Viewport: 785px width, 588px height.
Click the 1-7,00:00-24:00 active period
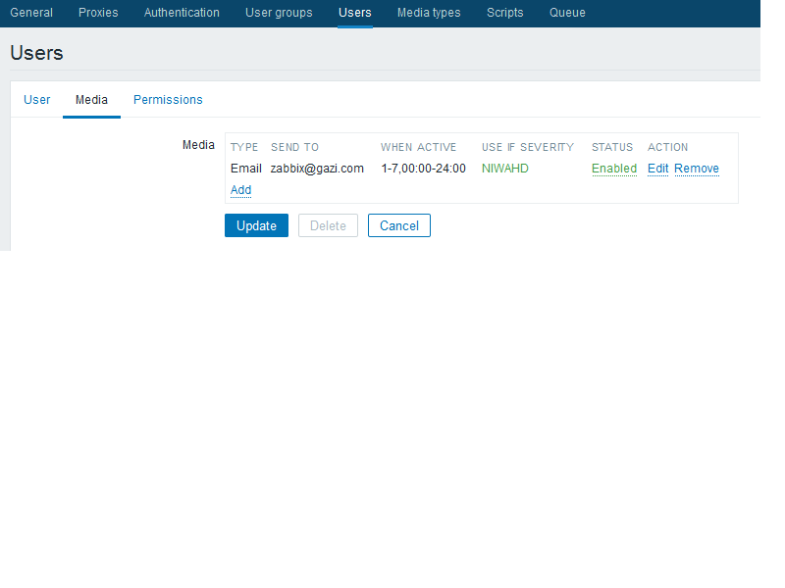424,169
